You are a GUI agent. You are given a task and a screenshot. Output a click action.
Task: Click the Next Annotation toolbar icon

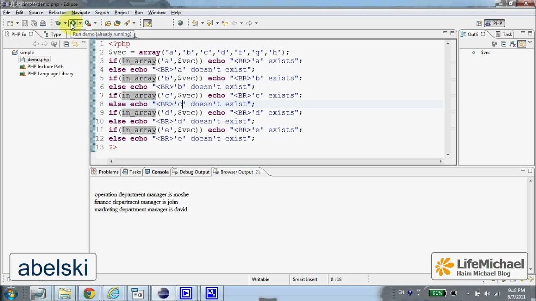(x=195, y=23)
